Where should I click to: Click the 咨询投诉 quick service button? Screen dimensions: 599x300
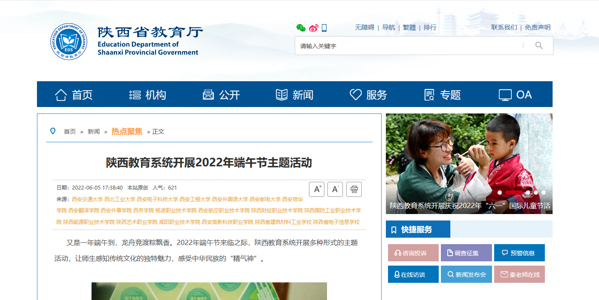coord(413,253)
